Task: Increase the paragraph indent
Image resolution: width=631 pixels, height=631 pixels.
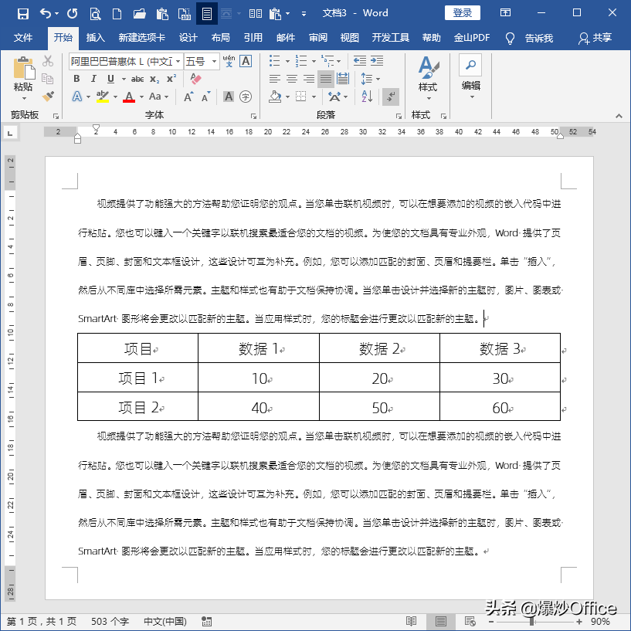Action: point(377,61)
